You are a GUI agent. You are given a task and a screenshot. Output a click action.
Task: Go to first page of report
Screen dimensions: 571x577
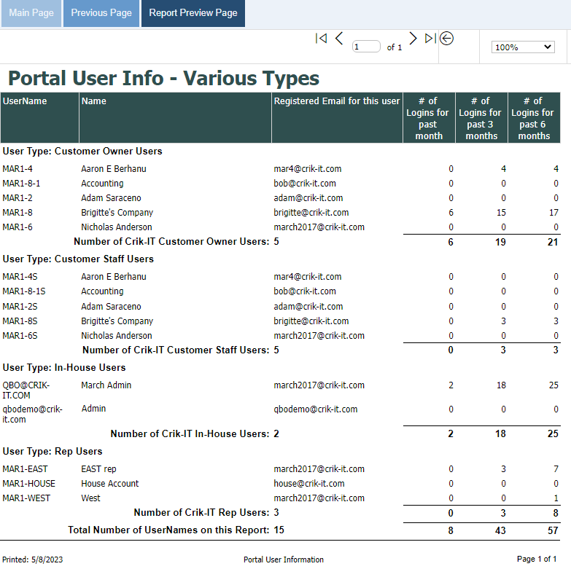[321, 39]
